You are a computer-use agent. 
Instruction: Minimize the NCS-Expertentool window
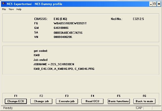pyautogui.click(x=151, y=4)
